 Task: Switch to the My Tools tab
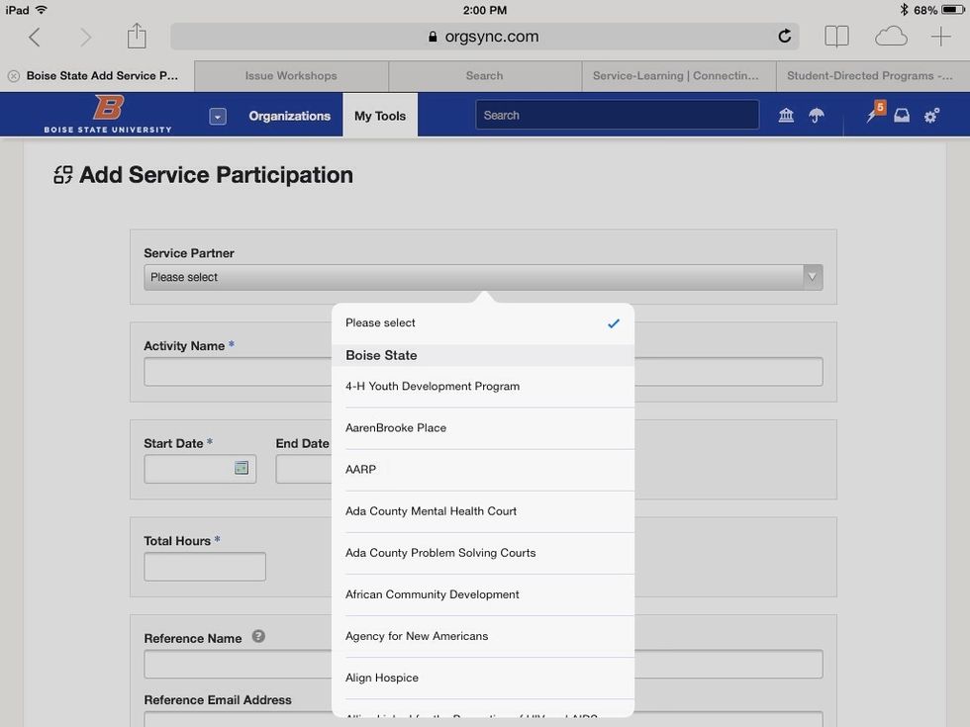click(x=379, y=115)
